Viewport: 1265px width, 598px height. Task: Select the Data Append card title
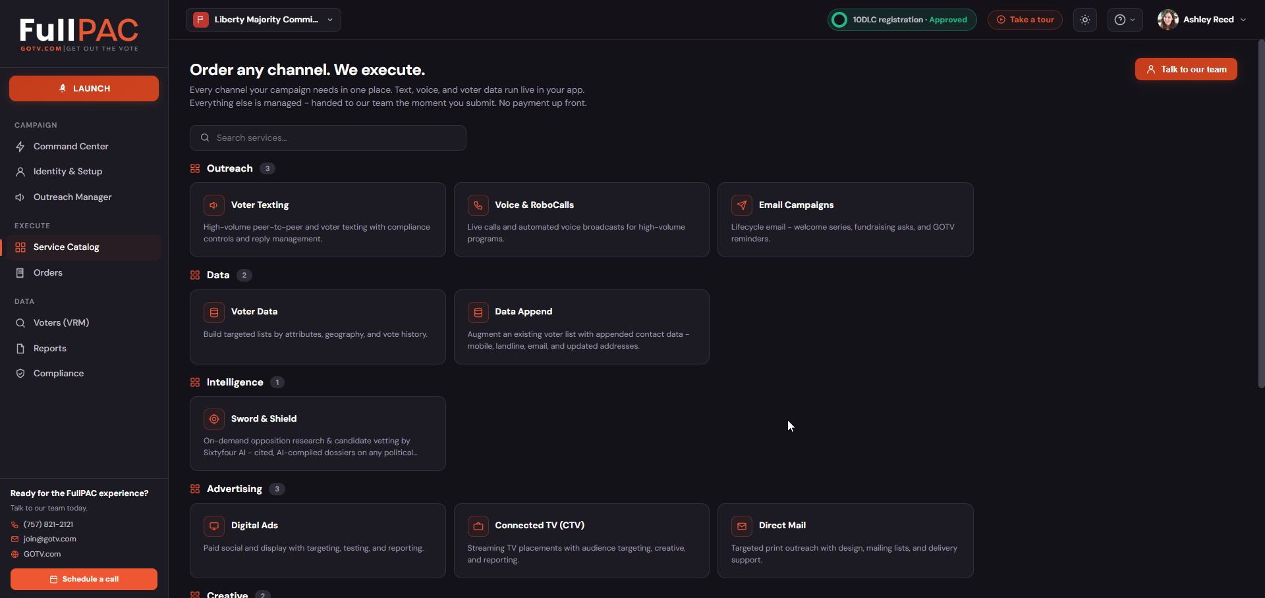[x=524, y=312]
